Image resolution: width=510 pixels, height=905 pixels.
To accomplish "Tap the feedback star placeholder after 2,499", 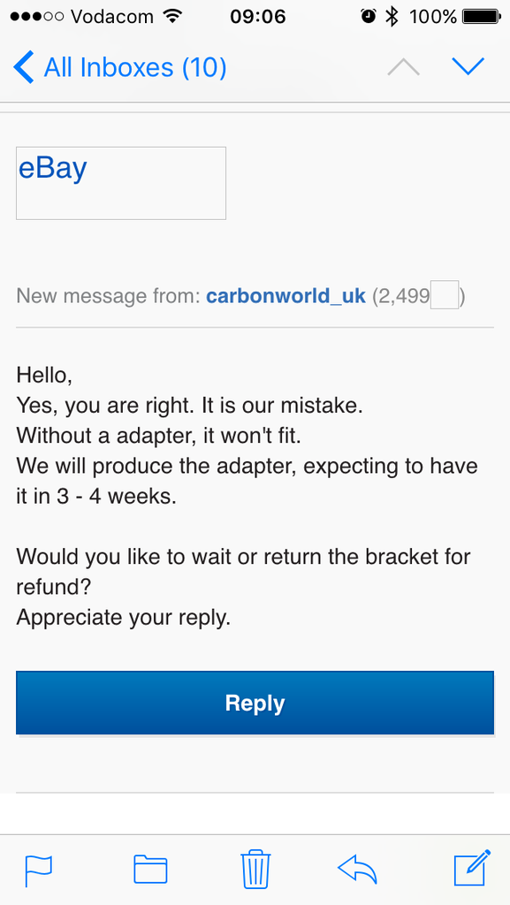I will pos(445,295).
